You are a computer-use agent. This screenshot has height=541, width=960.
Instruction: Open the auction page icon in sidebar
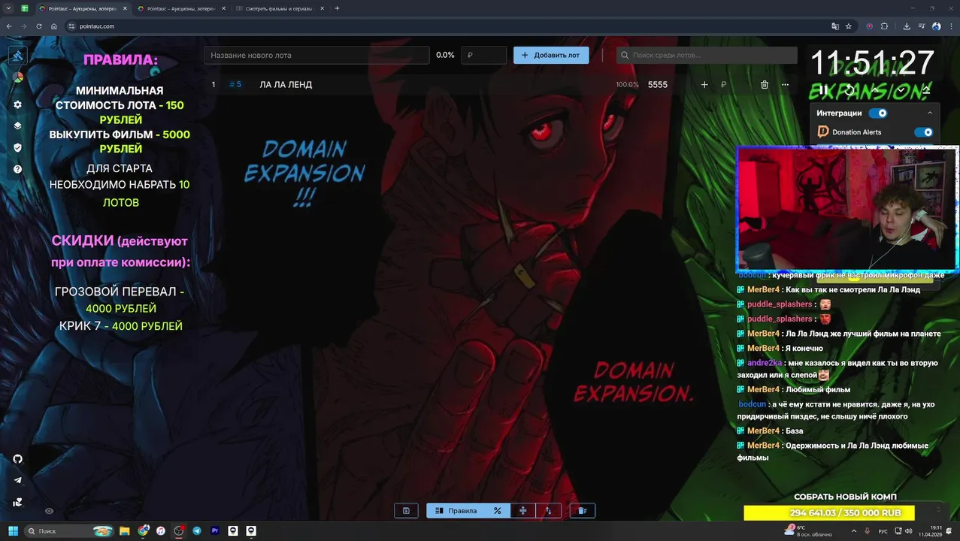click(x=17, y=56)
